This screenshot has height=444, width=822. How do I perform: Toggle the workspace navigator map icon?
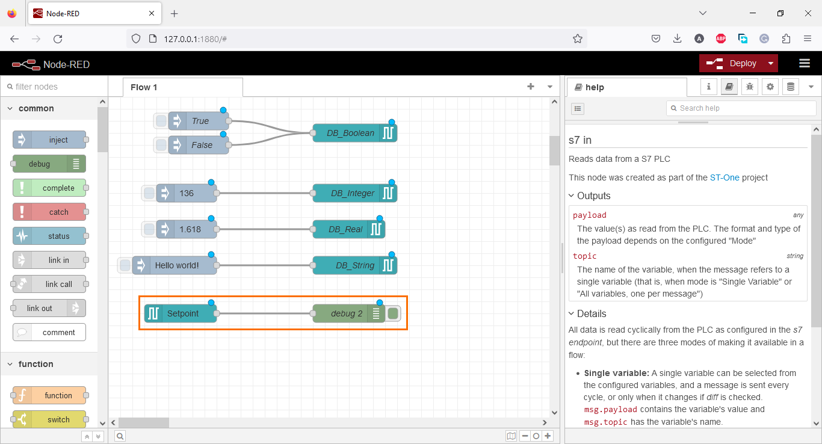click(x=511, y=436)
